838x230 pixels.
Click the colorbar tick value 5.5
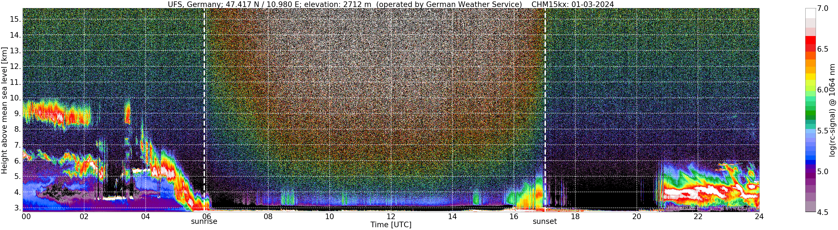(x=823, y=131)
